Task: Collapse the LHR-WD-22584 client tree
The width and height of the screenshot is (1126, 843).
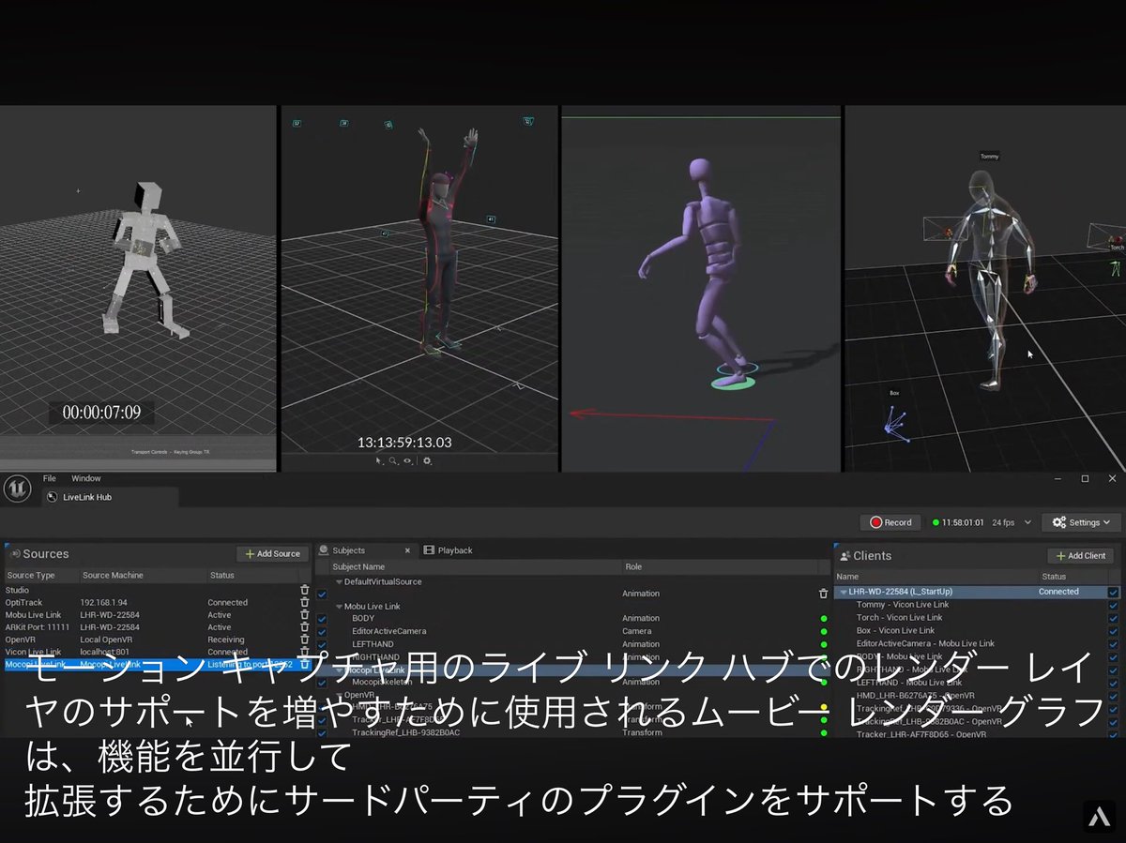Action: (x=843, y=592)
